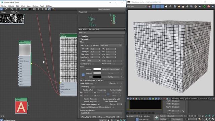This screenshot has height=121, width=215.
Task: Toggle third blue channel square in V-Ray frame buffer
Action: pyautogui.click(x=162, y=6)
